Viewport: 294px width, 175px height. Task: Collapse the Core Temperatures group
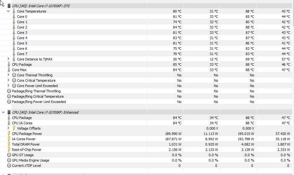click(8, 11)
